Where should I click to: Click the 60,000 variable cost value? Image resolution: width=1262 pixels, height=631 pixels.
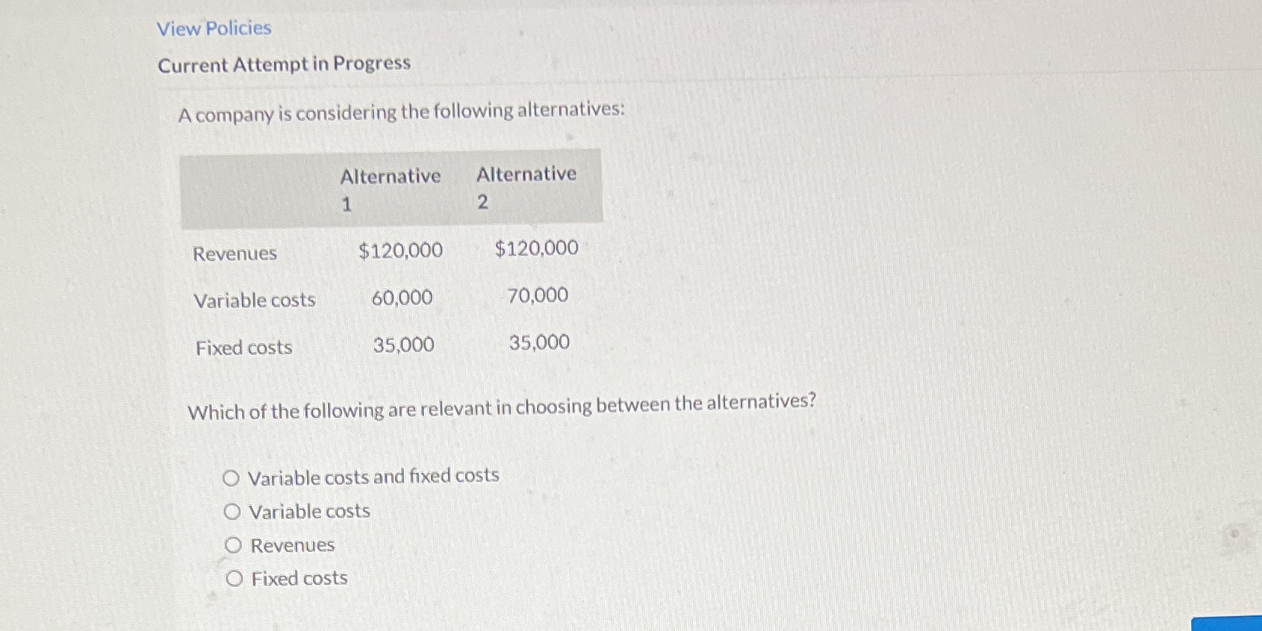pos(402,298)
